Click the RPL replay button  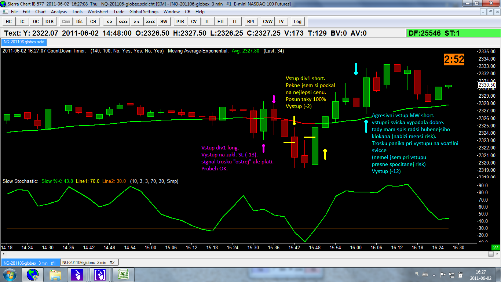[251, 22]
